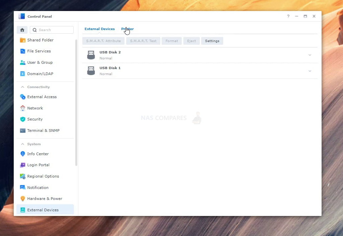Click the S.M.A.R.T. Attribute button

[103, 41]
